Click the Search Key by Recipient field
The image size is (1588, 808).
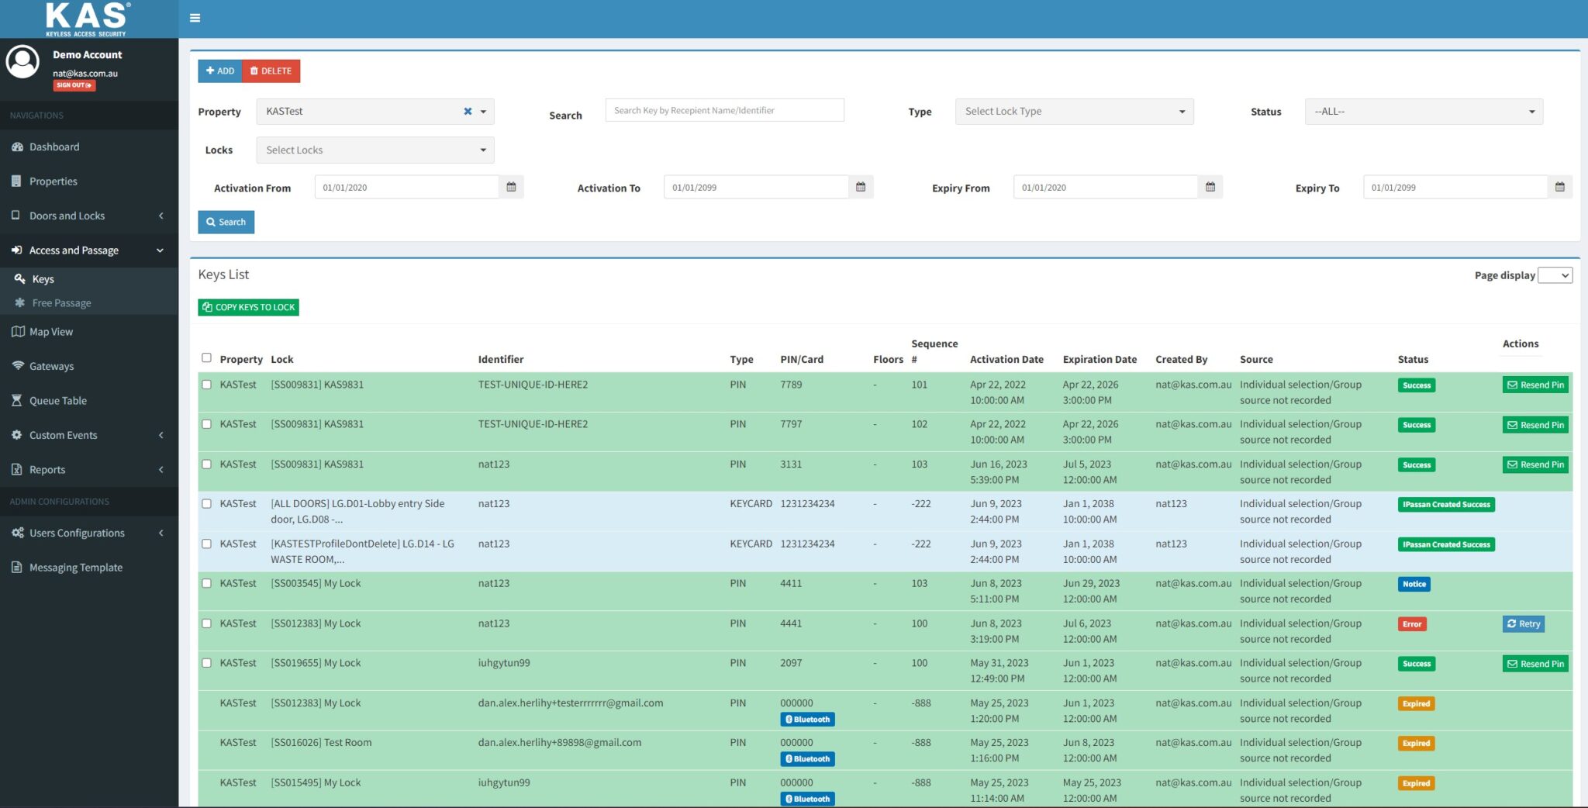[x=724, y=110]
